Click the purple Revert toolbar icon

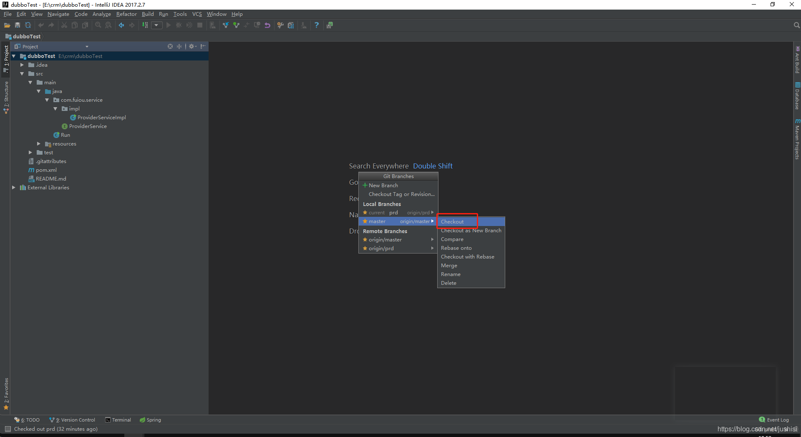click(267, 25)
